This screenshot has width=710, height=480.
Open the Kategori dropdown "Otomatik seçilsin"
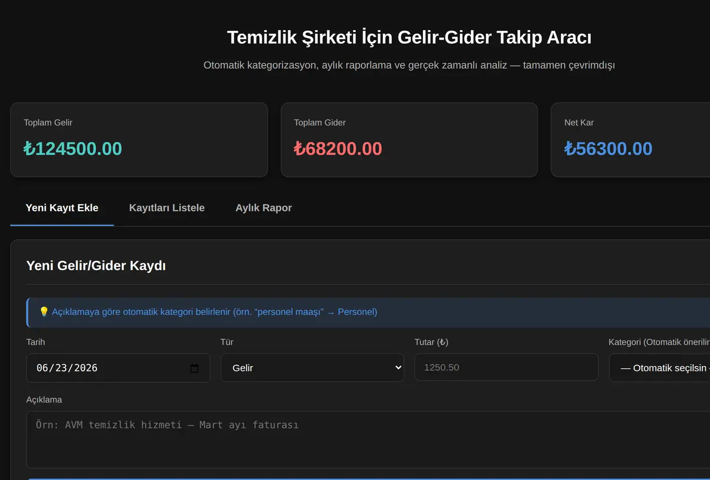pos(660,368)
